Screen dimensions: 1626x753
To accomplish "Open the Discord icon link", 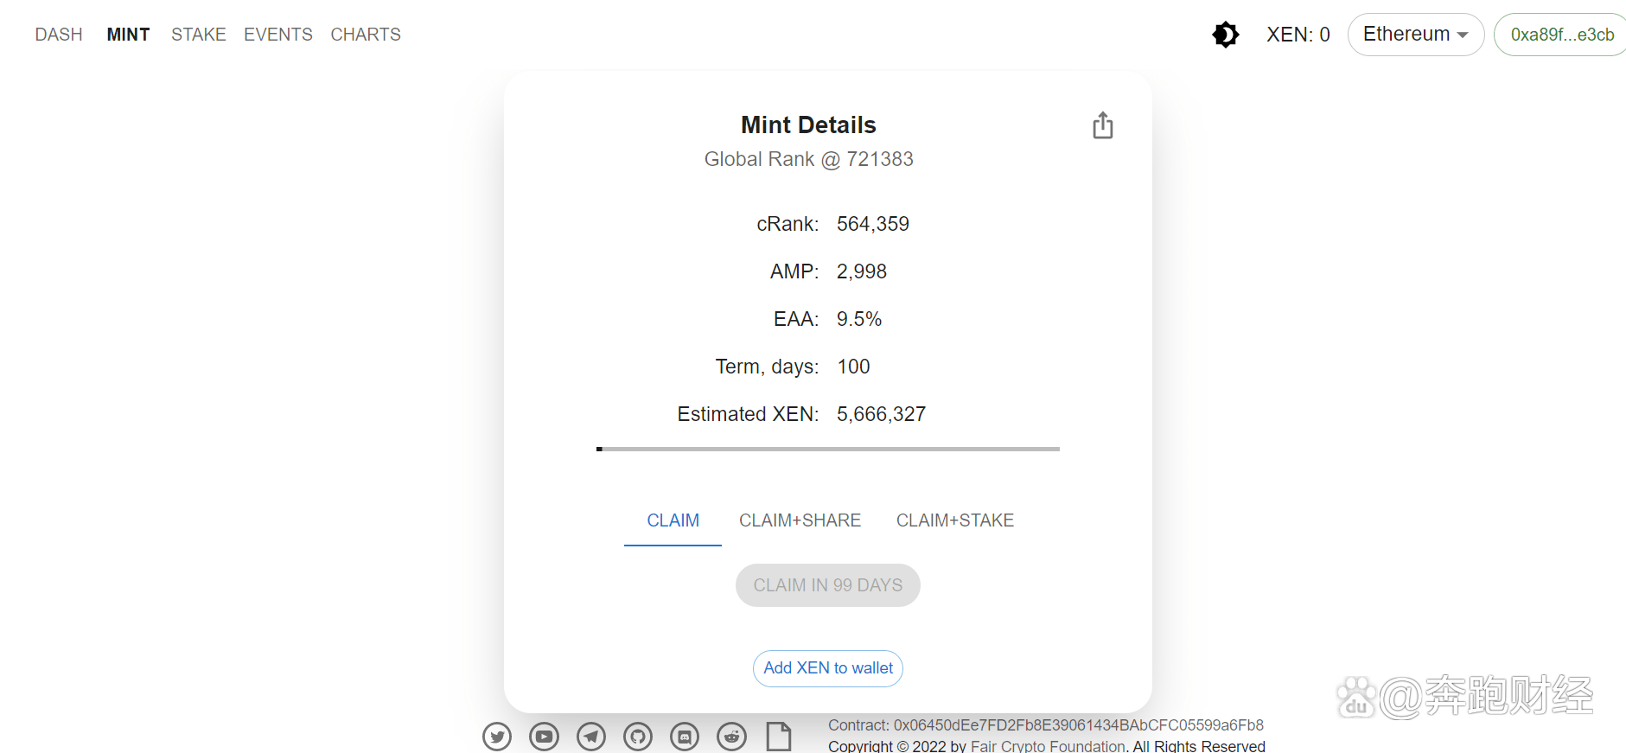I will tap(685, 737).
